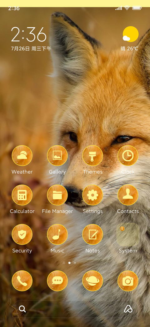
Task: Open the System folder
Action: coord(128,235)
